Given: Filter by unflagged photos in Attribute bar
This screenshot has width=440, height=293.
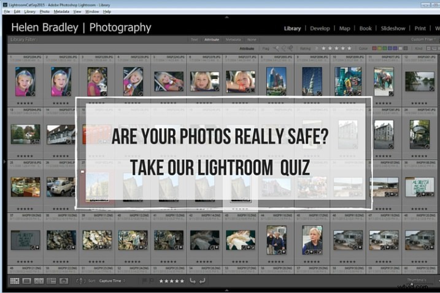Looking at the screenshot, I should coord(284,48).
